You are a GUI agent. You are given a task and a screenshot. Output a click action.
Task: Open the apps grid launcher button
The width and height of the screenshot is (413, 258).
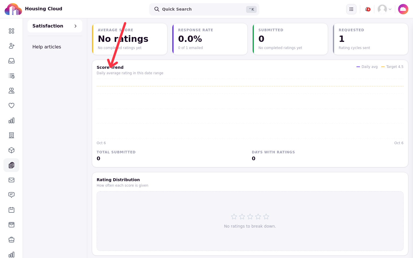click(351, 9)
